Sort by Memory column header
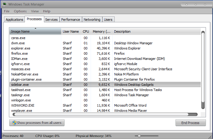 click(x=101, y=31)
